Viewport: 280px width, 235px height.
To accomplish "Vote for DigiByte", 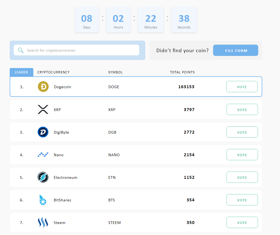I will 242,132.
